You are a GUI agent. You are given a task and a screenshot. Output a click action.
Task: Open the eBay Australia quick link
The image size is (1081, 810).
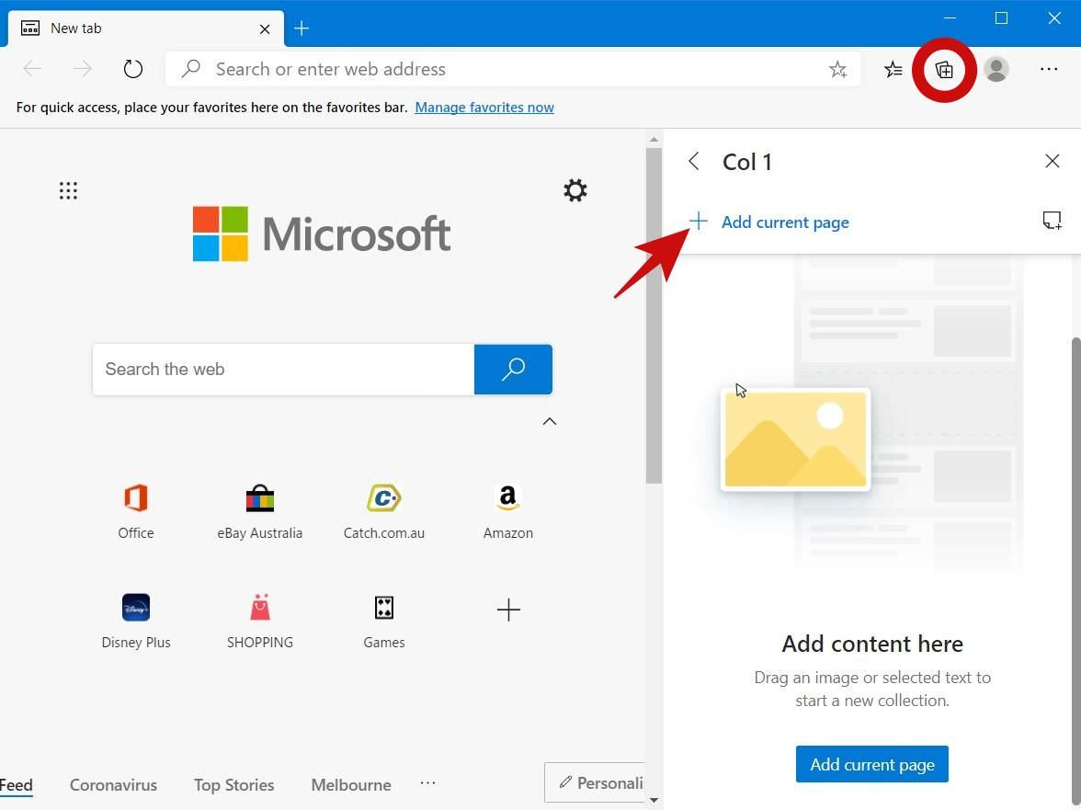pos(260,511)
